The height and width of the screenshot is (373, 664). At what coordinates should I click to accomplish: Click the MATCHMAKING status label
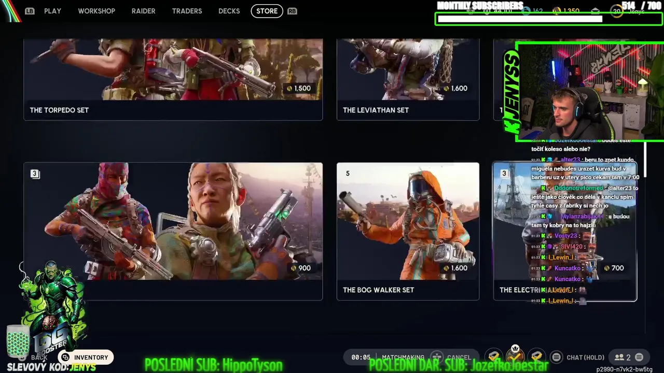[403, 357]
